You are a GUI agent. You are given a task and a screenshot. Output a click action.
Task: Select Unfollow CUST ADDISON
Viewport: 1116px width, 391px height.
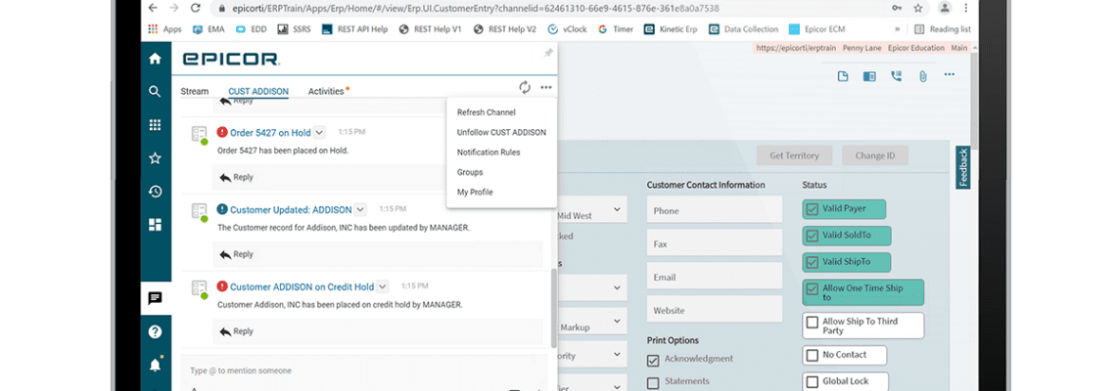coord(501,132)
